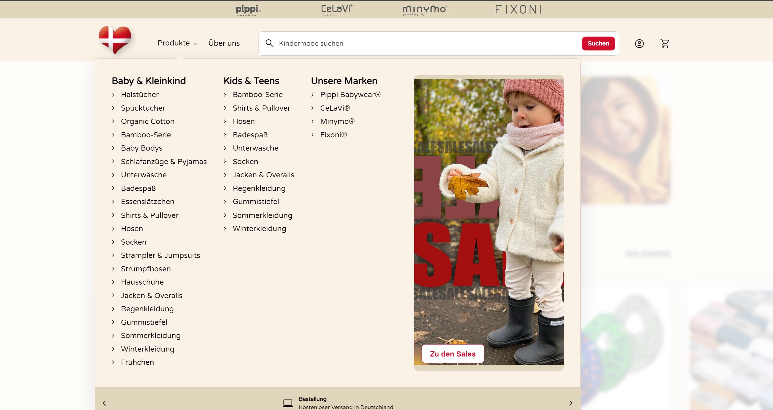Open the shopping cart icon

[x=665, y=43]
